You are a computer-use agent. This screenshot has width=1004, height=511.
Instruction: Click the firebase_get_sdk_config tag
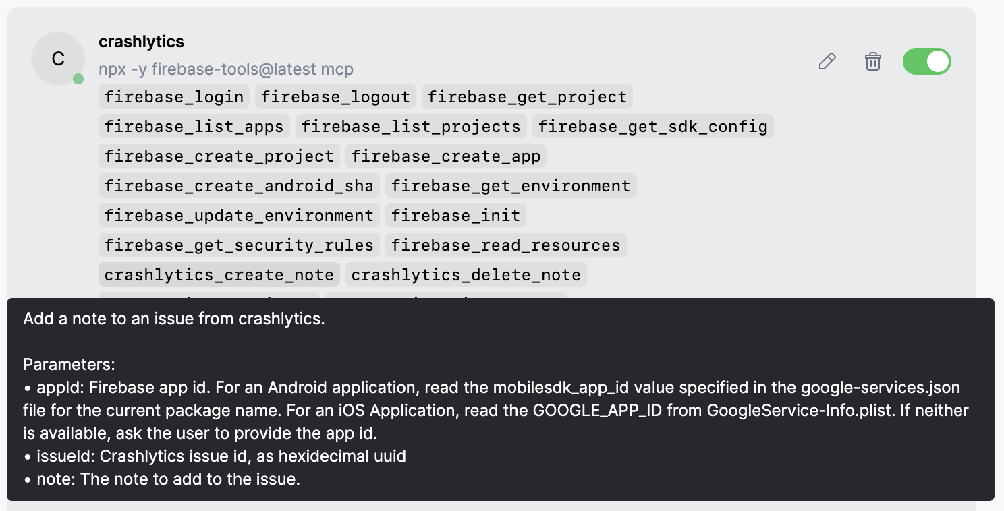tap(652, 126)
